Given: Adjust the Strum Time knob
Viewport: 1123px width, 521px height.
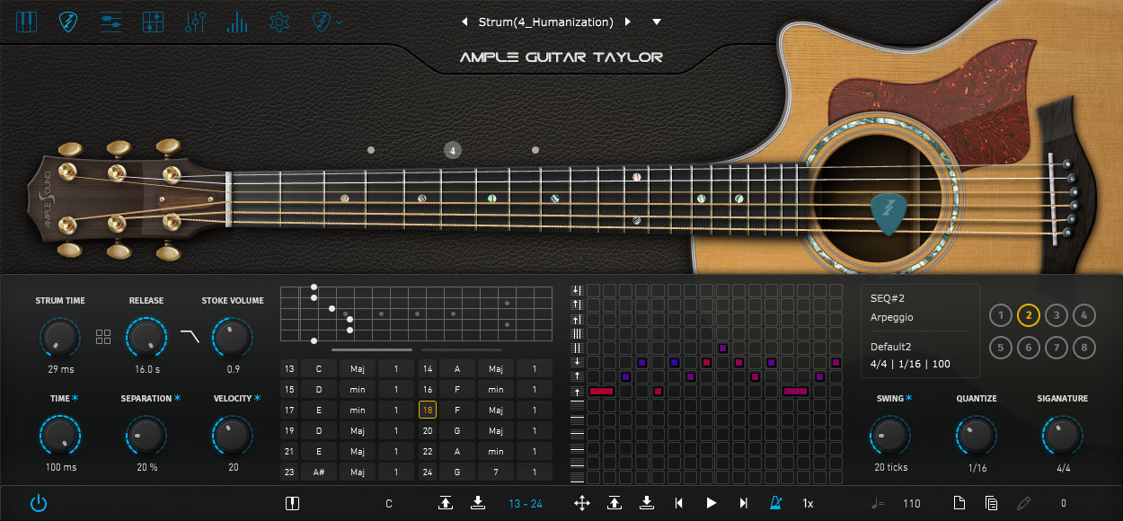Looking at the screenshot, I should pyautogui.click(x=59, y=339).
